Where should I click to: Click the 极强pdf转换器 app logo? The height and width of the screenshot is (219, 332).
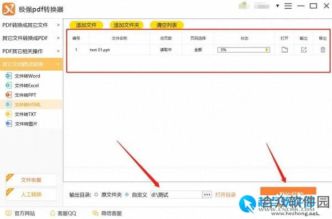coord(8,9)
